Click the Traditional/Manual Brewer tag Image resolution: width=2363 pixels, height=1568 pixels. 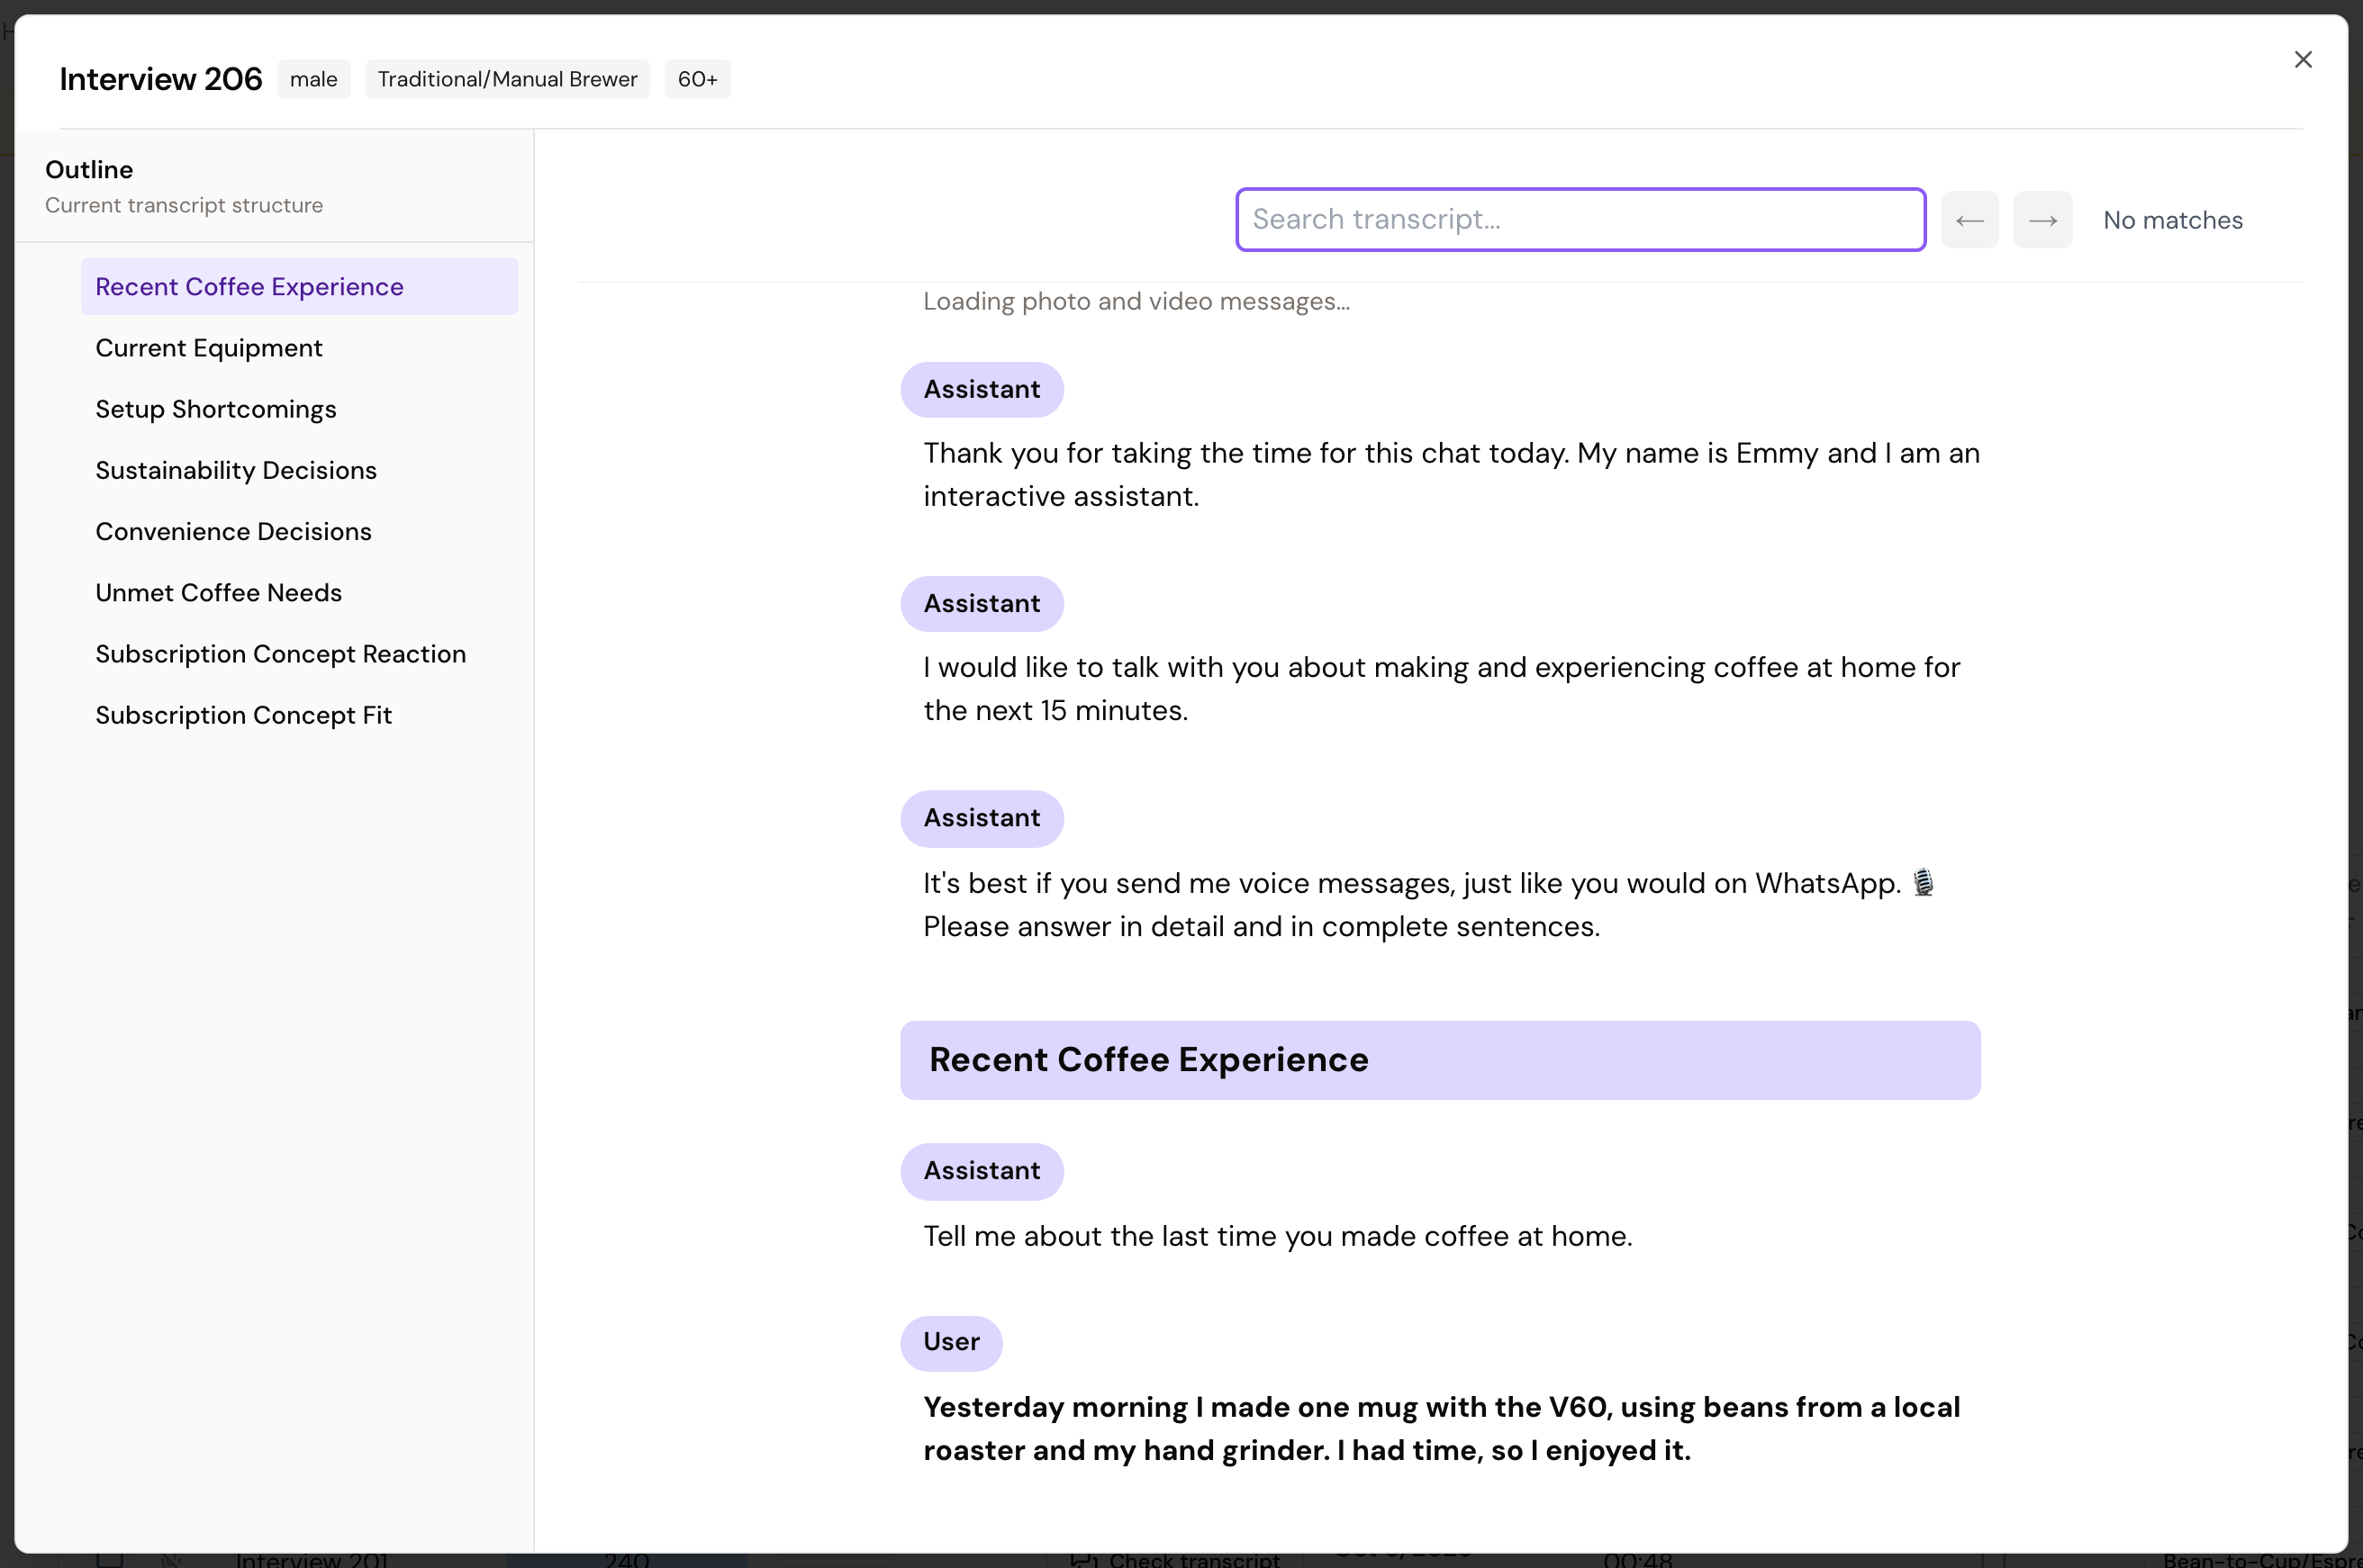[507, 79]
